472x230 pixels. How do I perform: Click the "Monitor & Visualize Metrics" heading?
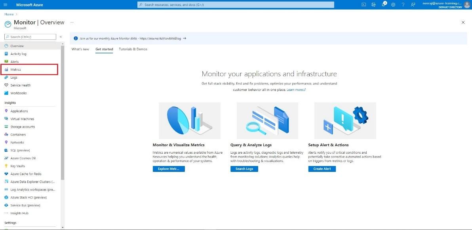click(x=179, y=145)
